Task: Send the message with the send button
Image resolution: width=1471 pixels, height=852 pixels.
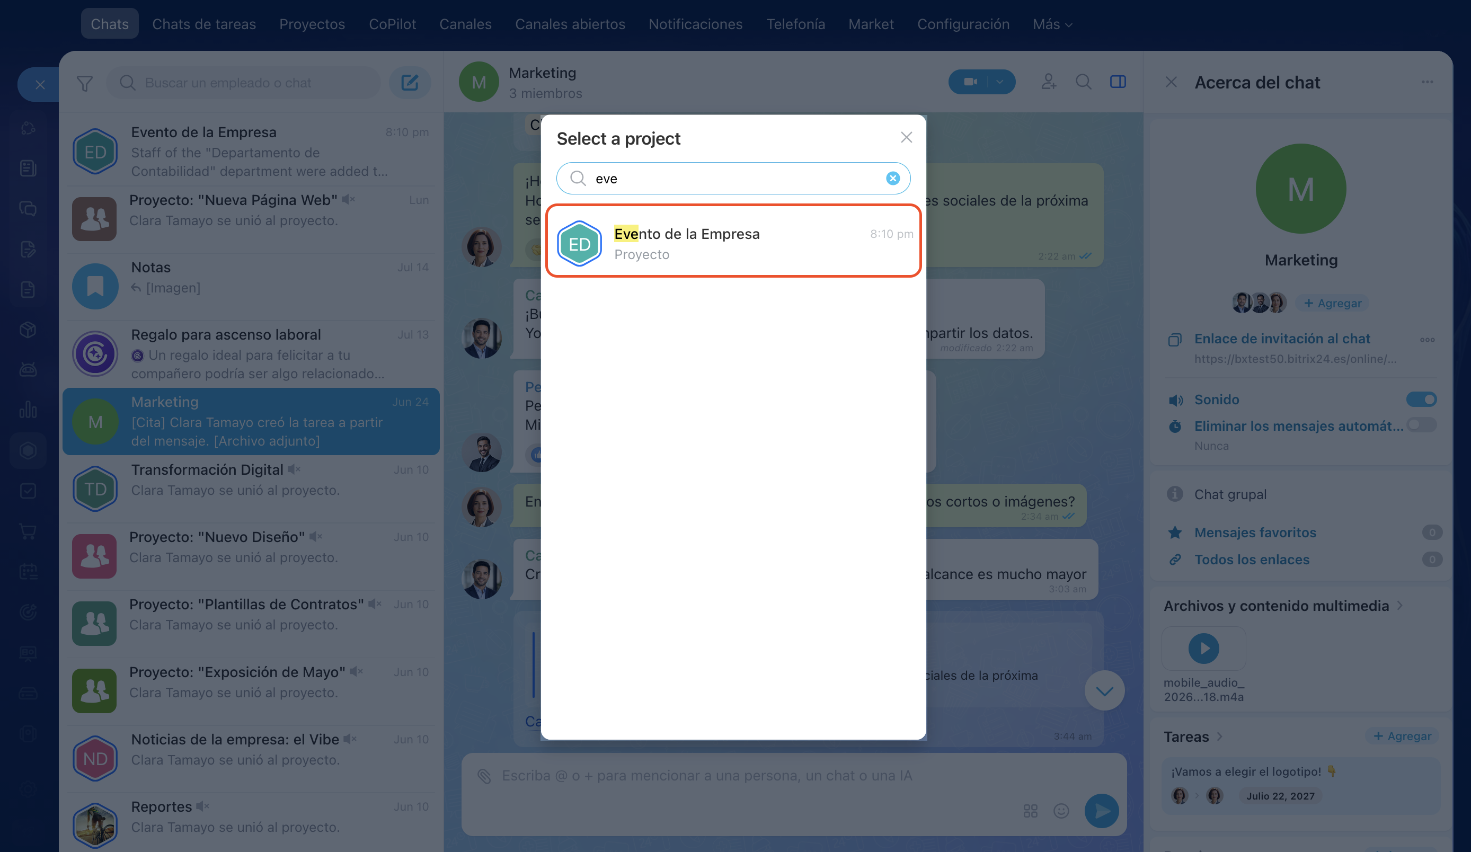Action: pos(1102,811)
